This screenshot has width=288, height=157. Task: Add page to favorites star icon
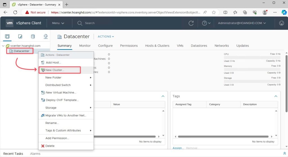coord(214,12)
